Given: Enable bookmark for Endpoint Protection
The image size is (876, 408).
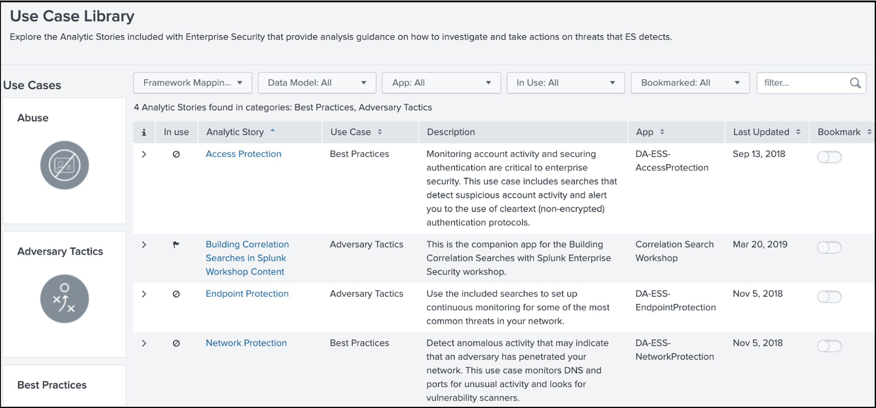Looking at the screenshot, I should coord(829,297).
